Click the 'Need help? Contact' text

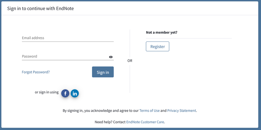coord(110,122)
